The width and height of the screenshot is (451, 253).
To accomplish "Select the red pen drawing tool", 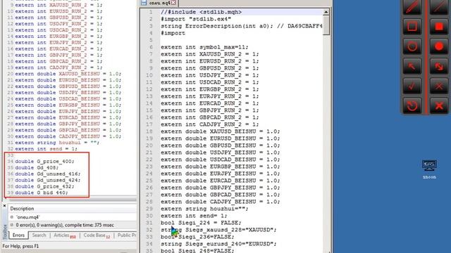I will 412,7.
